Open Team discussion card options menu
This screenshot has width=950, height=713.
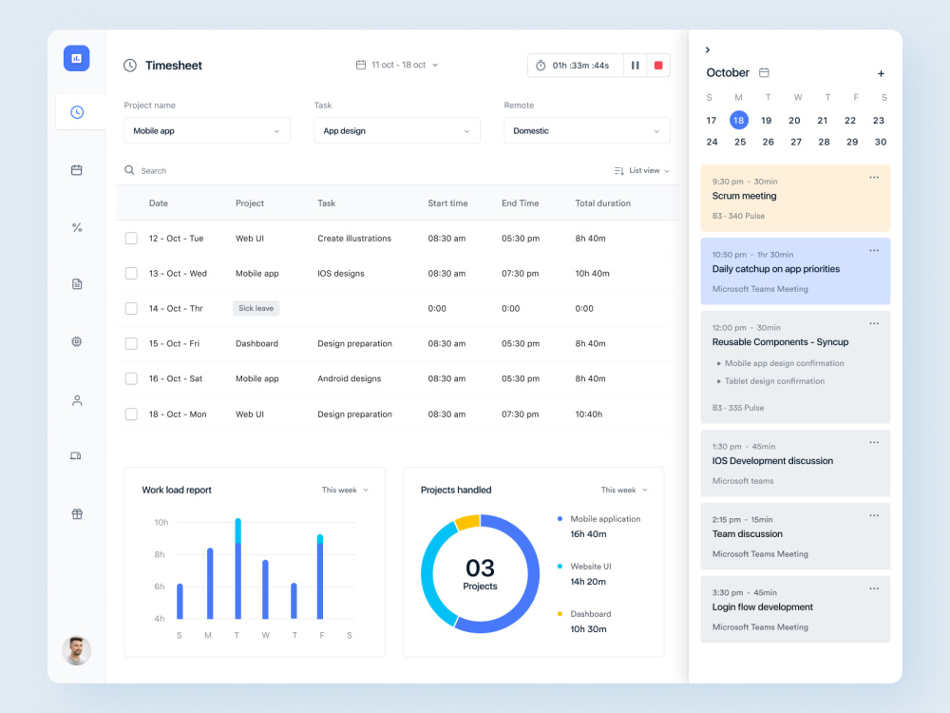tap(874, 515)
